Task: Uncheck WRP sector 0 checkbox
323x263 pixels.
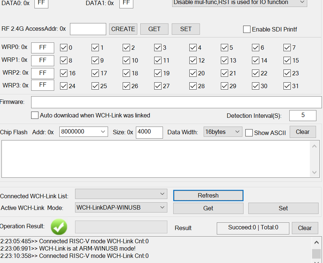Action: pyautogui.click(x=64, y=48)
